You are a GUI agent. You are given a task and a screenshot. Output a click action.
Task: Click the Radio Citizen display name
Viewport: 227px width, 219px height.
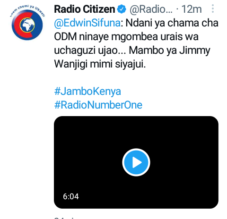tap(85, 9)
